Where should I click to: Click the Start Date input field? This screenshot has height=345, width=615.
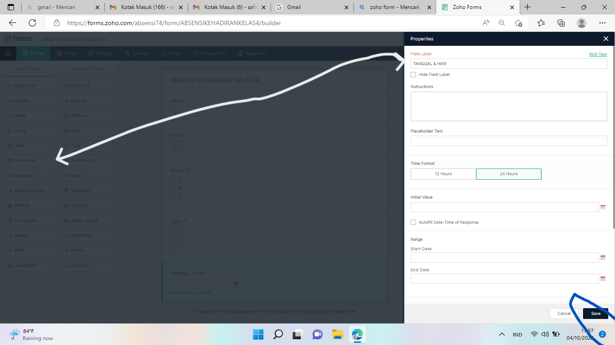pyautogui.click(x=505, y=257)
